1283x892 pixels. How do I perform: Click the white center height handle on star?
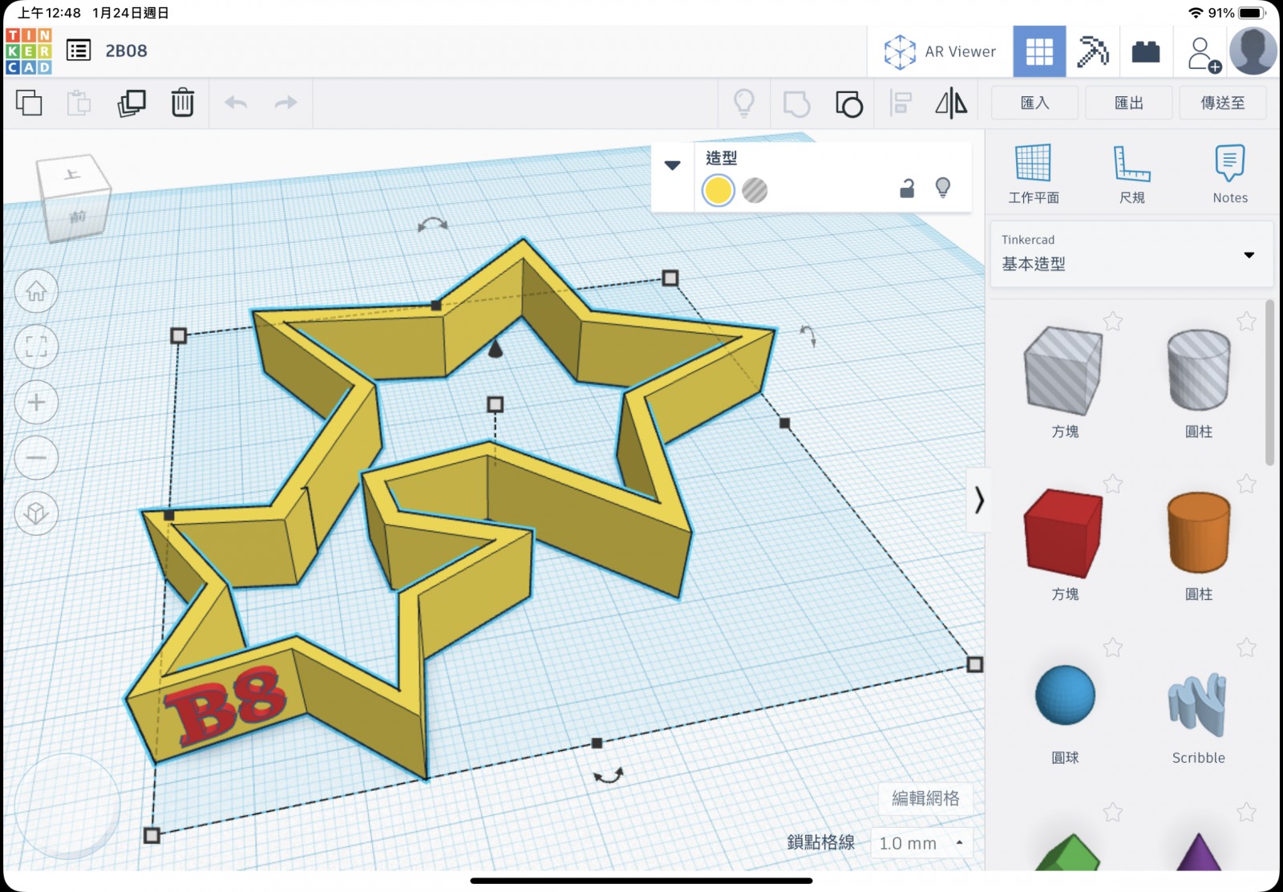496,404
